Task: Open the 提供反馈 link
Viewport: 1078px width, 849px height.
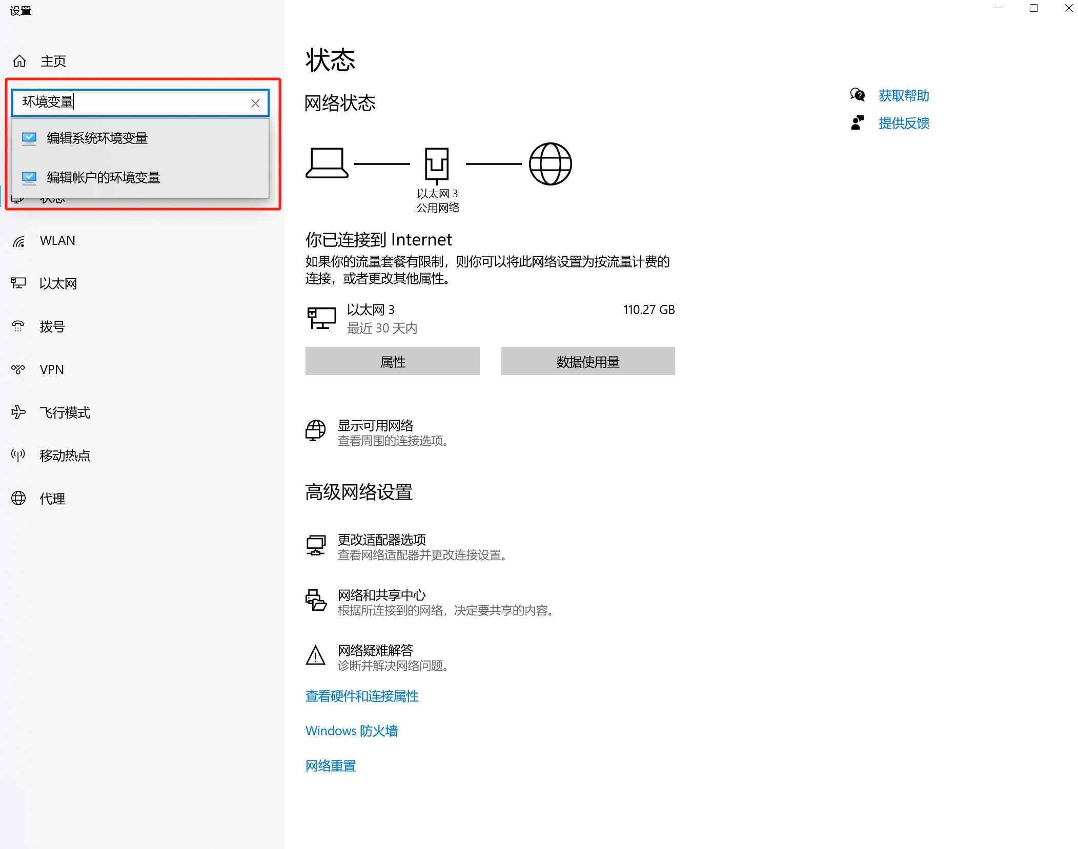Action: (903, 123)
